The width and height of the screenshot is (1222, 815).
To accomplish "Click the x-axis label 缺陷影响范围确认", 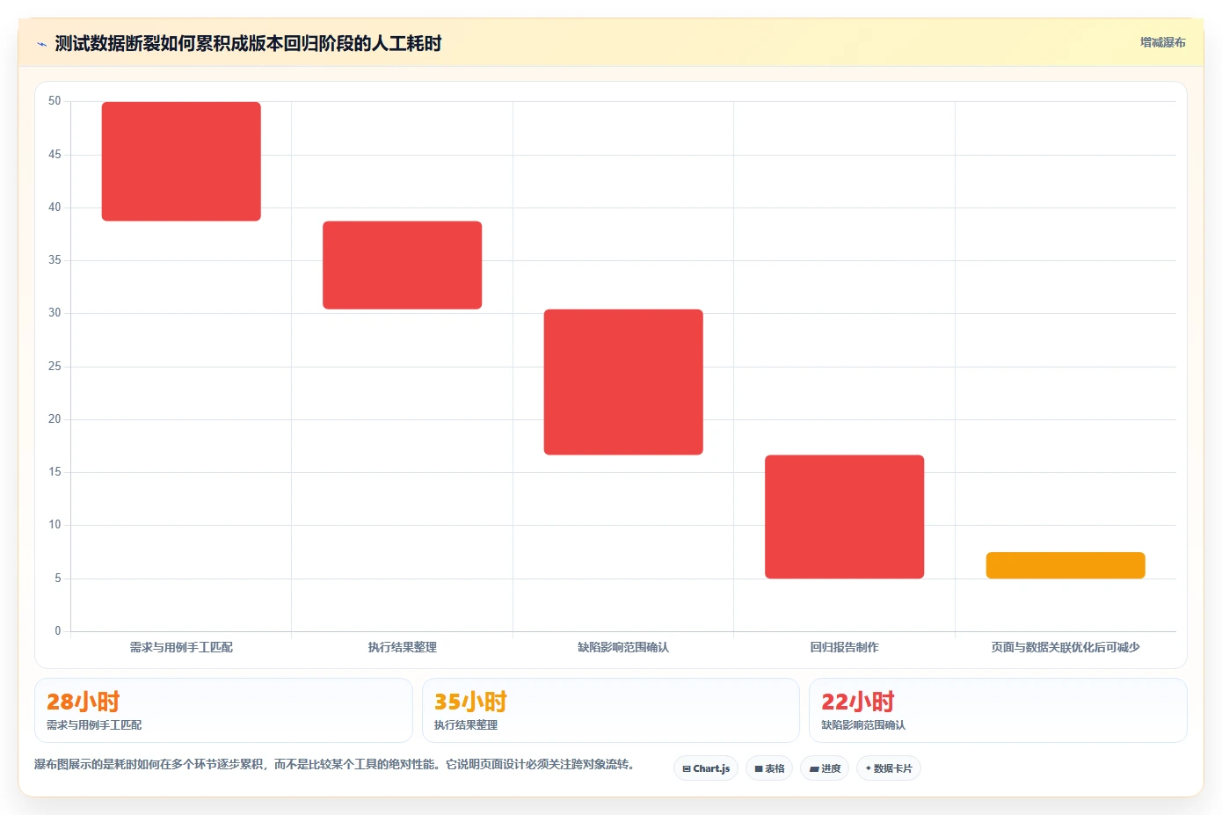I will pos(623,647).
